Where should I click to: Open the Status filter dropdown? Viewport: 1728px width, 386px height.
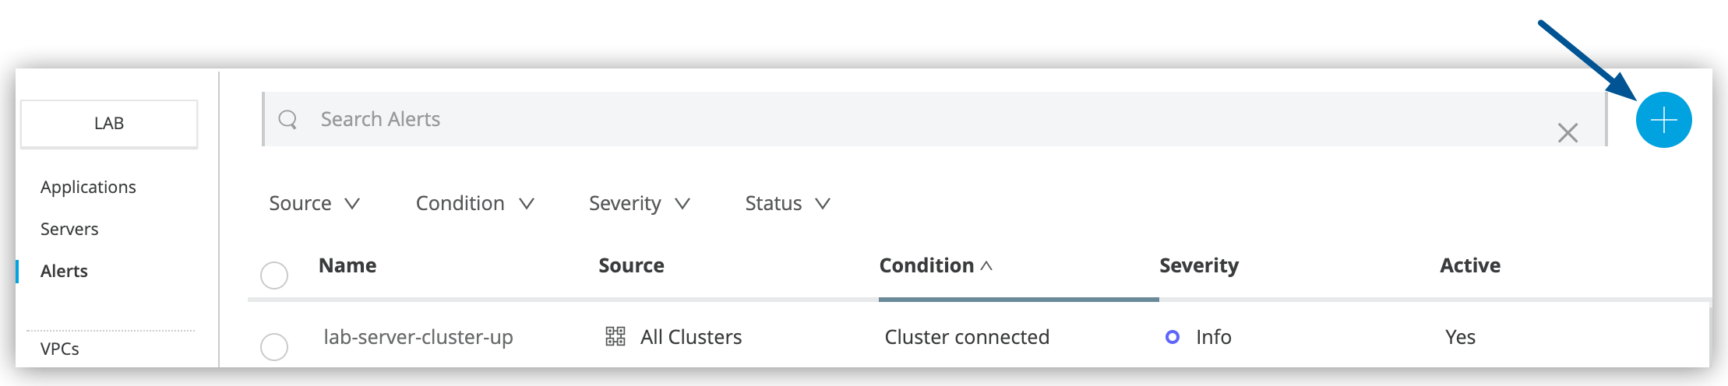tap(787, 203)
